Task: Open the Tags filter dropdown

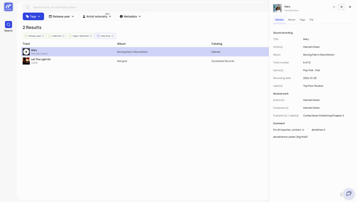Action: (x=33, y=17)
